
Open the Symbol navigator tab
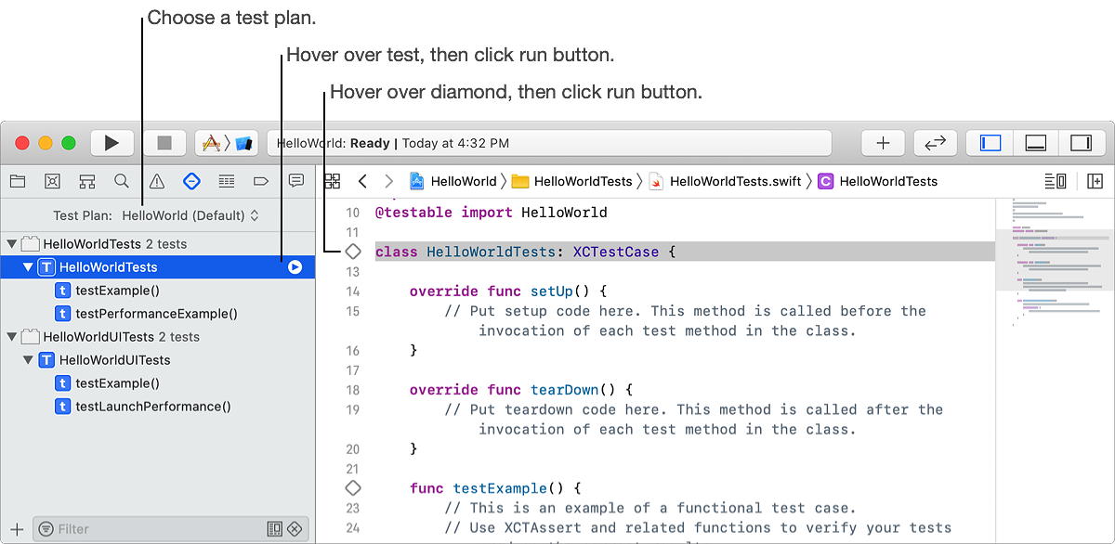(x=87, y=180)
